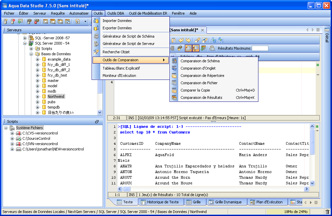Image resolution: width=332 pixels, height=216 pixels.
Task: Click the undo arrow in editor toolbar
Action: point(181,40)
